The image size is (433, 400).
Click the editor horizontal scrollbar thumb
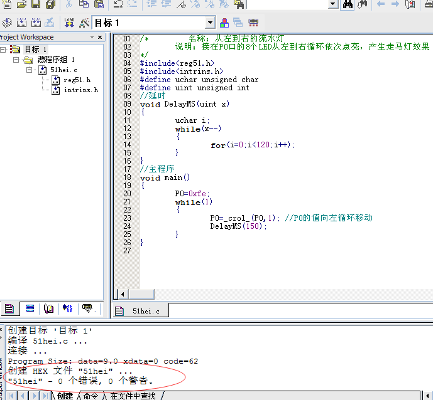pos(141,295)
